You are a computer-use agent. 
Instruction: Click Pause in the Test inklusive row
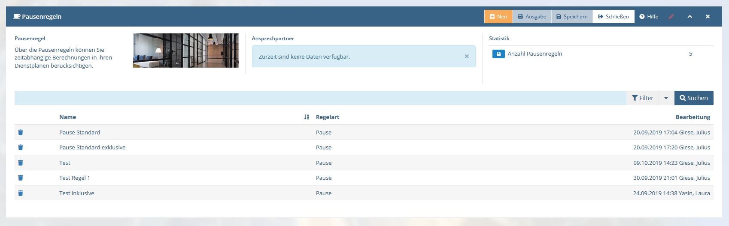tap(324, 193)
